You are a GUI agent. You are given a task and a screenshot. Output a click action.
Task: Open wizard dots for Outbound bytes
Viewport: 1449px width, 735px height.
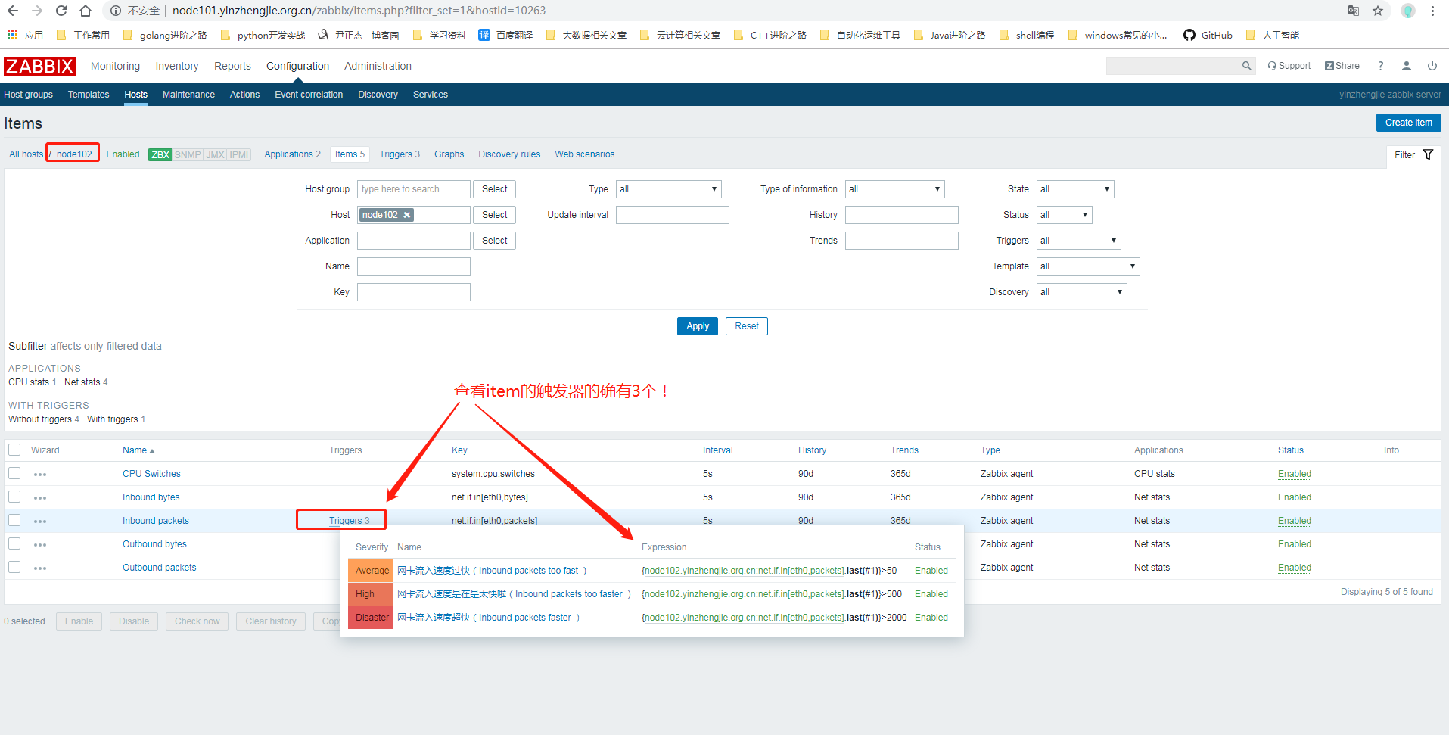40,545
